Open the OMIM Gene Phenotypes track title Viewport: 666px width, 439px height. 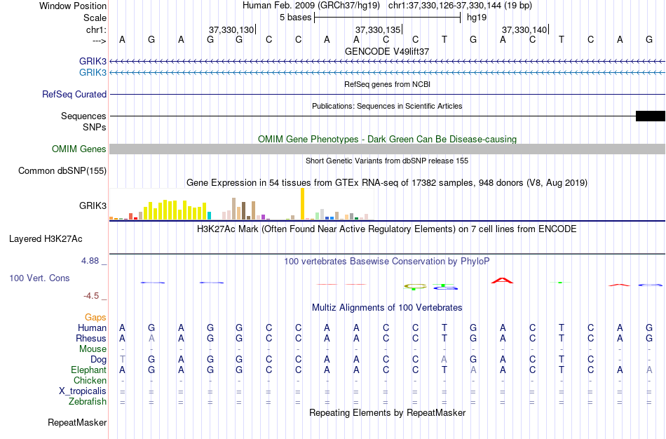tap(387, 139)
